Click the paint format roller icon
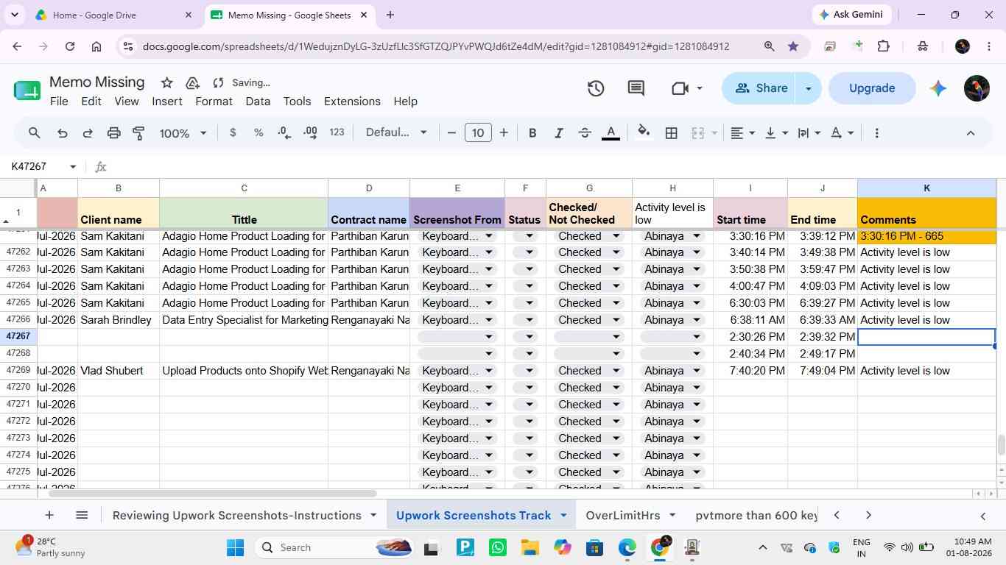The image size is (1006, 565). click(x=138, y=133)
